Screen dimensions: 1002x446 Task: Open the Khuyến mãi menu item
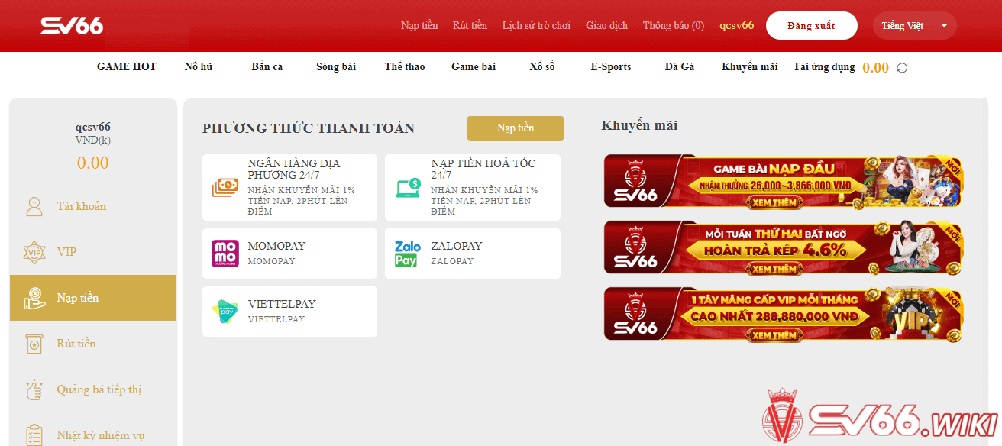750,67
